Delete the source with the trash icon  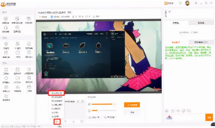click(x=82, y=102)
